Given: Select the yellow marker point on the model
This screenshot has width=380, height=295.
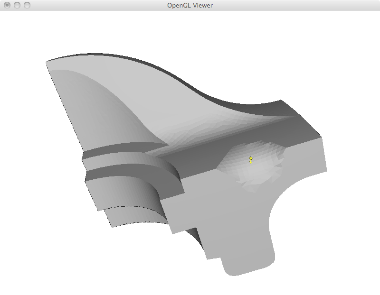Looking at the screenshot, I should [251, 159].
